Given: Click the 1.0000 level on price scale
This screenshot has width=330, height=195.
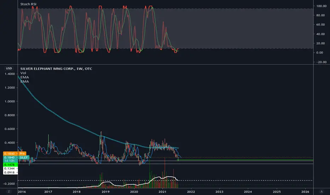Looking at the screenshot, I should click(10, 101).
